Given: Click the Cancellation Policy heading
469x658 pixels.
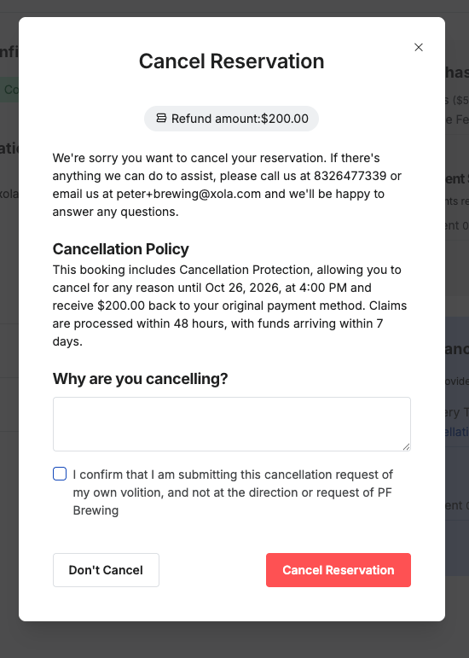Looking at the screenshot, I should point(121,249).
